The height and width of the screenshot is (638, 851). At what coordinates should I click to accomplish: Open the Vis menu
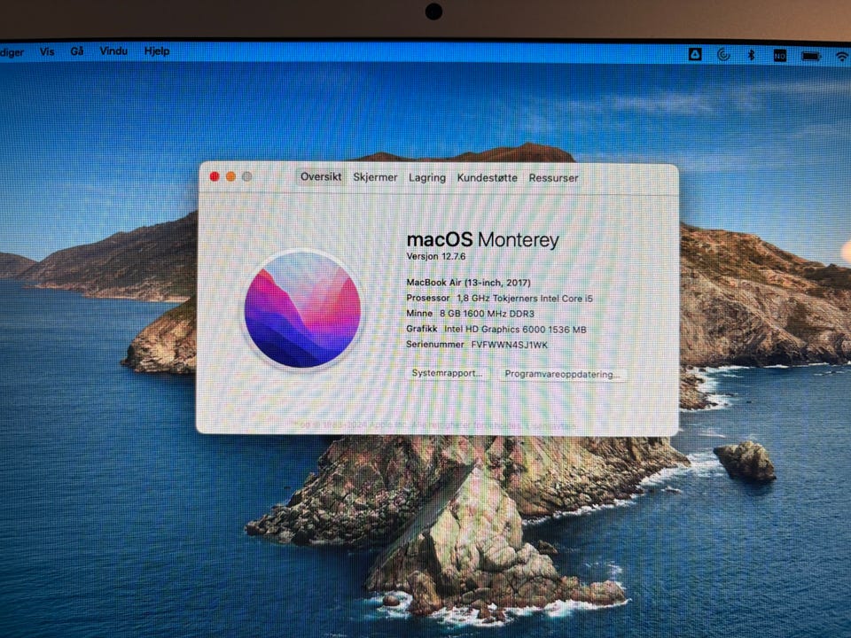tap(47, 51)
